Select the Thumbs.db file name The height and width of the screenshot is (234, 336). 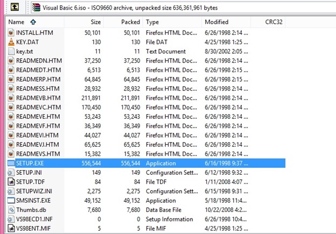pos(31,210)
